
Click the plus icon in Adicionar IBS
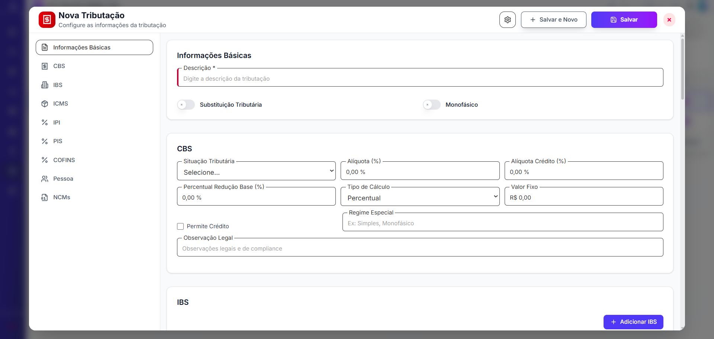614,322
